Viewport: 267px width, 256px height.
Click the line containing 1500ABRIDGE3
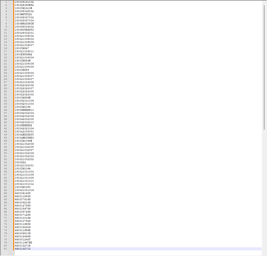[24, 138]
